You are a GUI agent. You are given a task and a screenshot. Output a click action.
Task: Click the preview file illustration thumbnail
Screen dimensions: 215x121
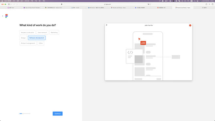coord(148,52)
